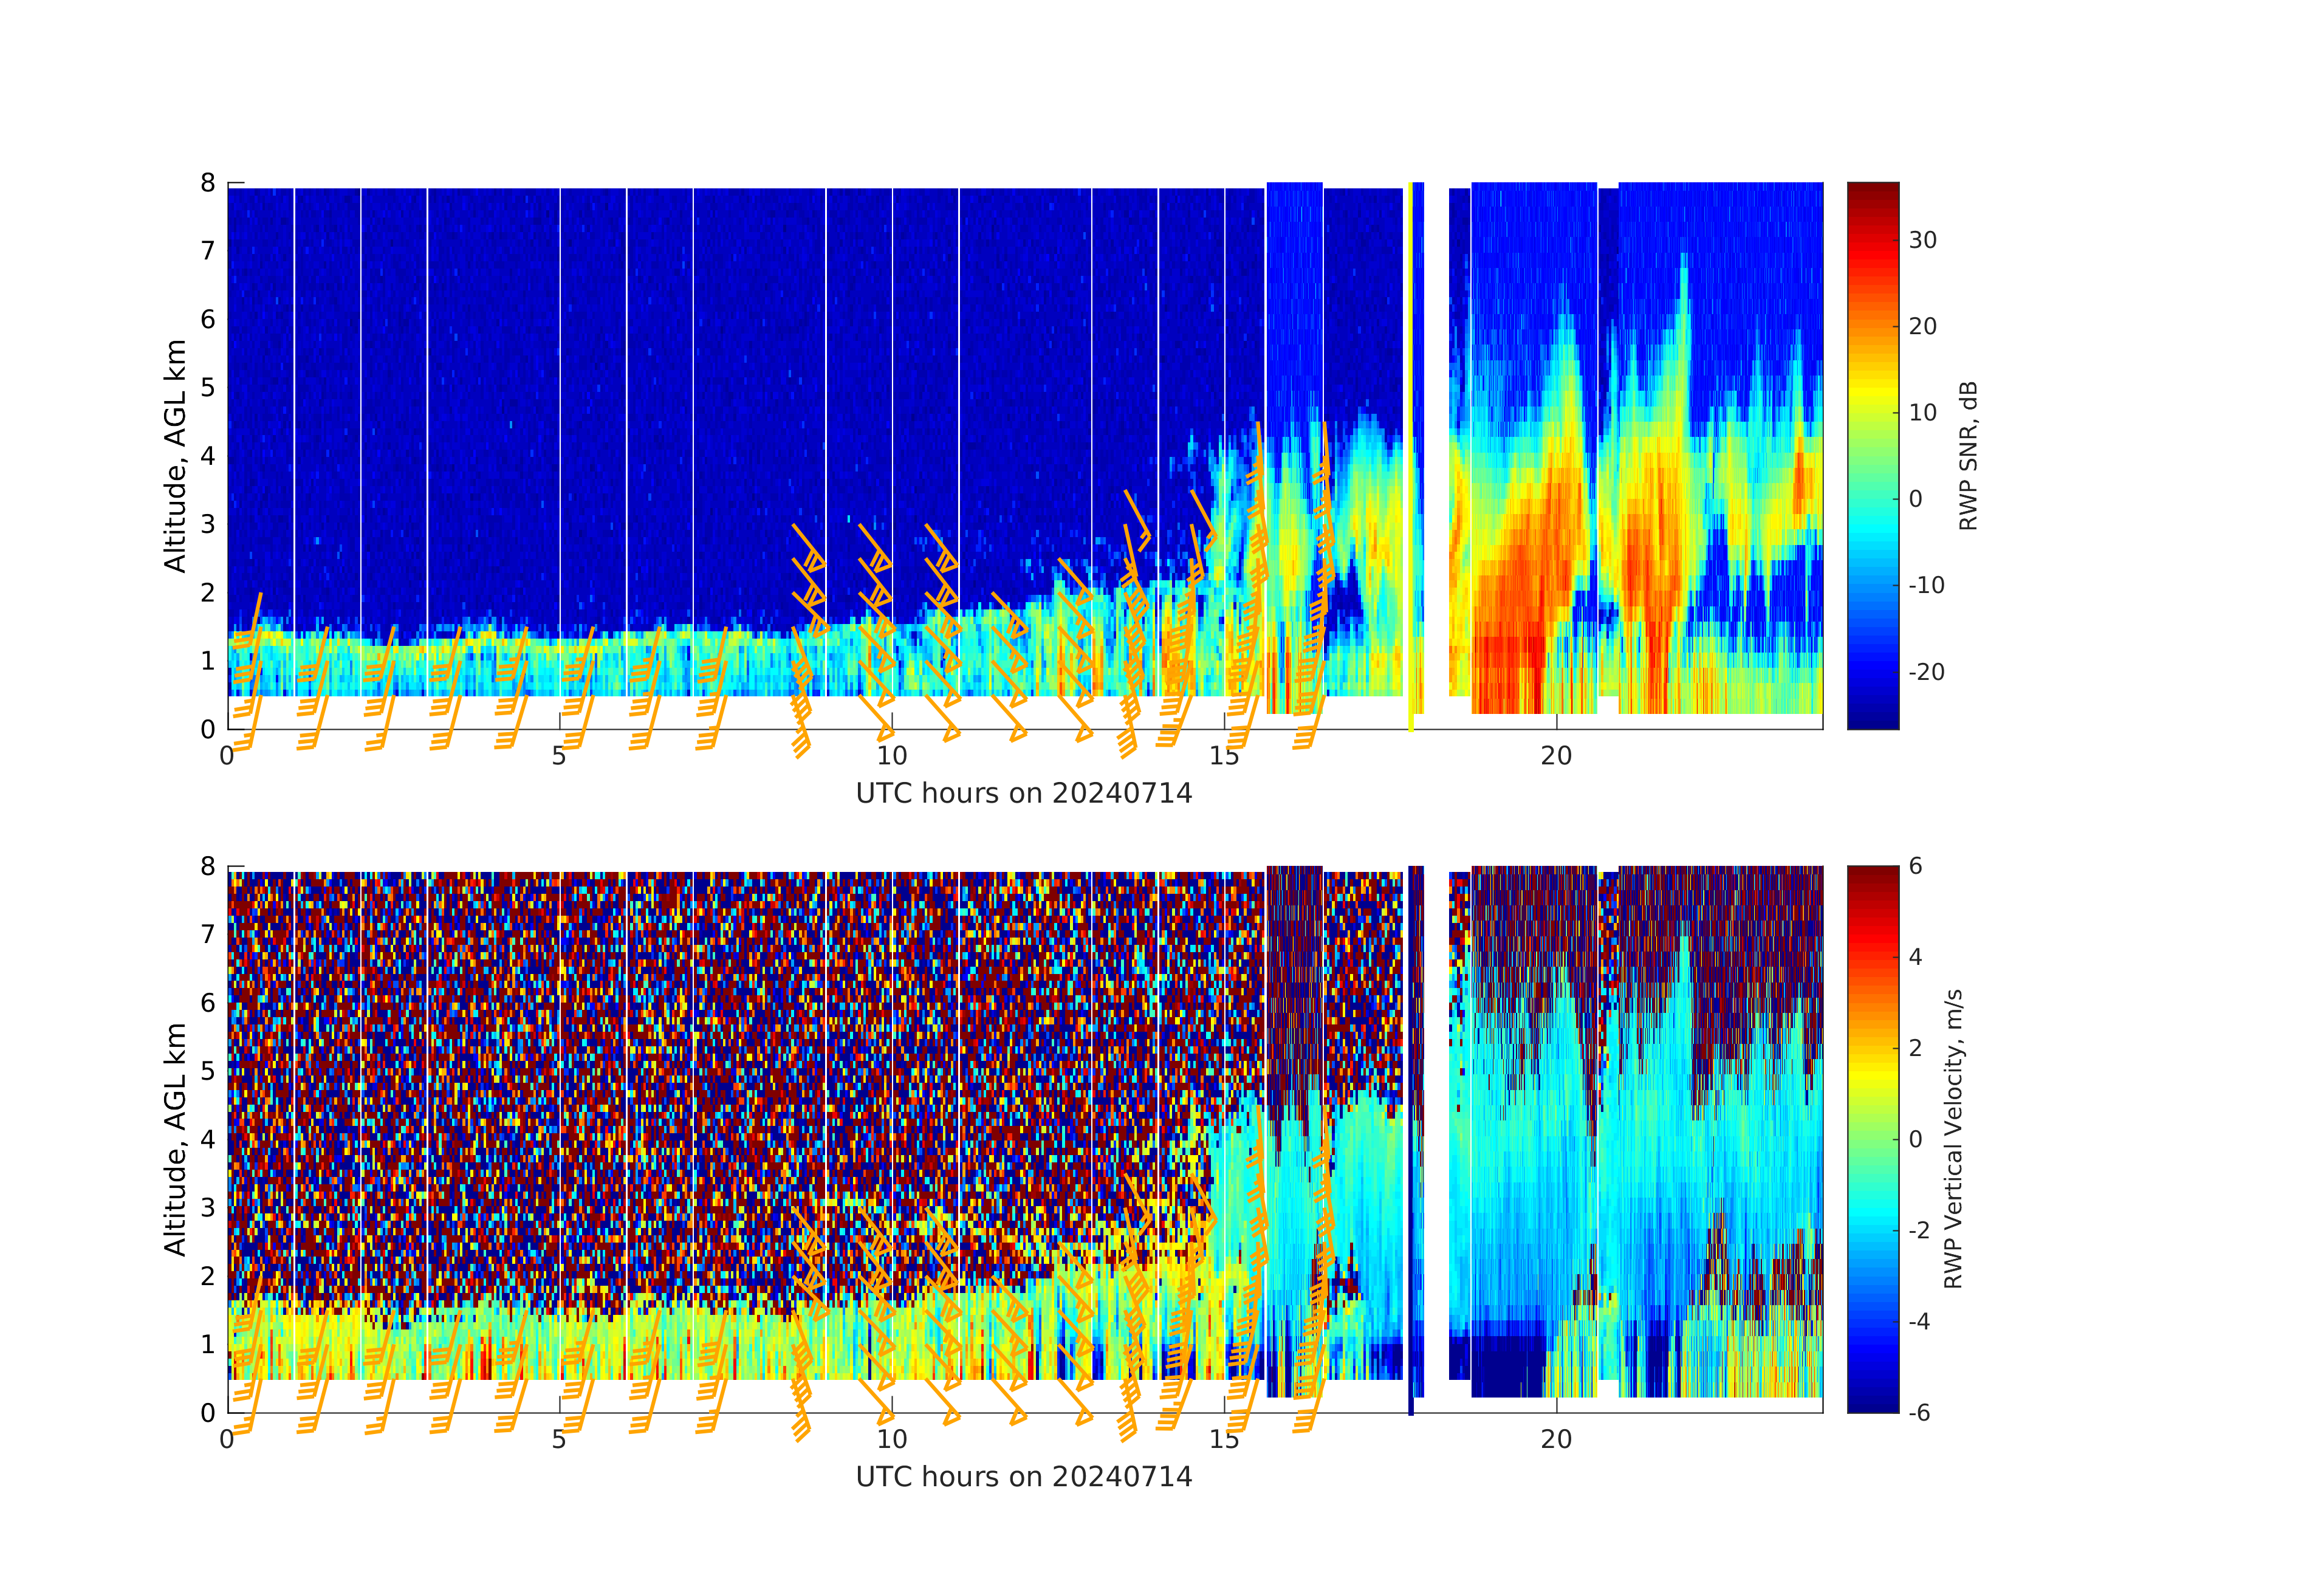Click hour 5 tick on bottom plot

(559, 1438)
